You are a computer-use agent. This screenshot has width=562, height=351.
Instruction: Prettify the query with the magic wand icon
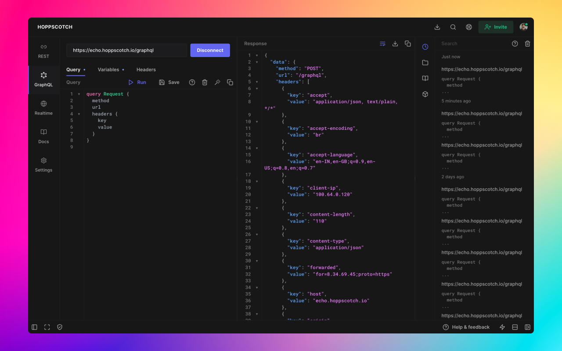coord(217,82)
